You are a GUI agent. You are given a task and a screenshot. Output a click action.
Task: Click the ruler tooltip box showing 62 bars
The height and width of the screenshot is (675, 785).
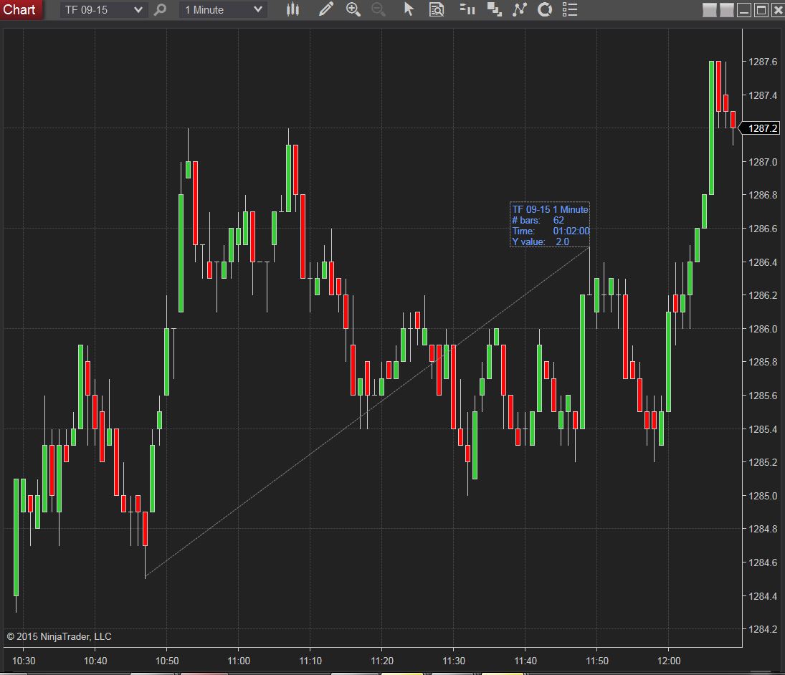[550, 225]
